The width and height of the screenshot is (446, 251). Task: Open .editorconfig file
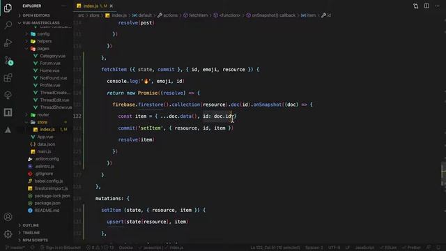click(47, 159)
